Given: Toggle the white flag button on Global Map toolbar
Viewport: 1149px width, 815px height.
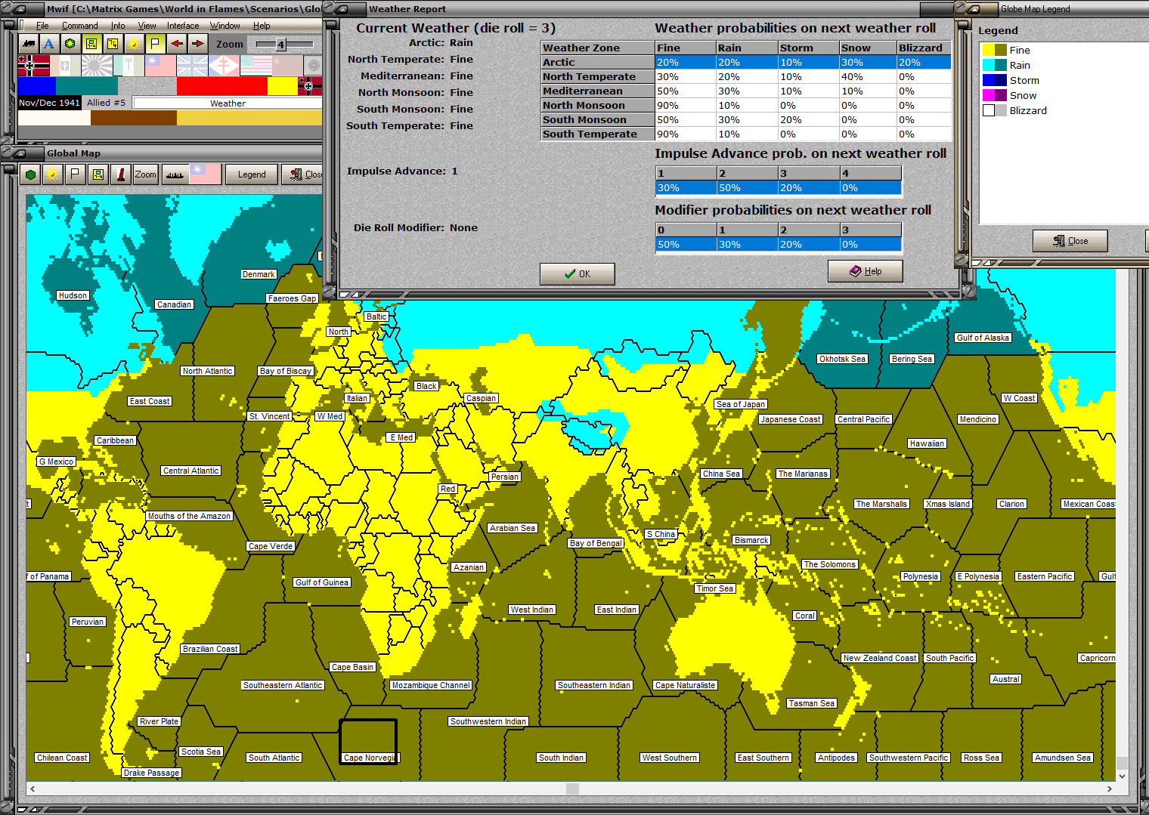Looking at the screenshot, I should pos(75,174).
